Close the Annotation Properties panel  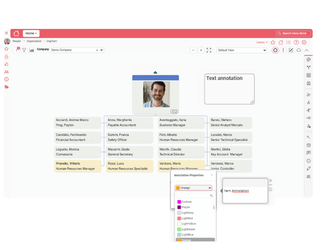[212, 175]
